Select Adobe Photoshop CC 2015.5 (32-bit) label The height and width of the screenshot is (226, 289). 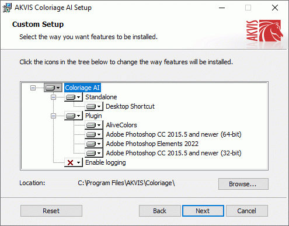[x=173, y=153]
